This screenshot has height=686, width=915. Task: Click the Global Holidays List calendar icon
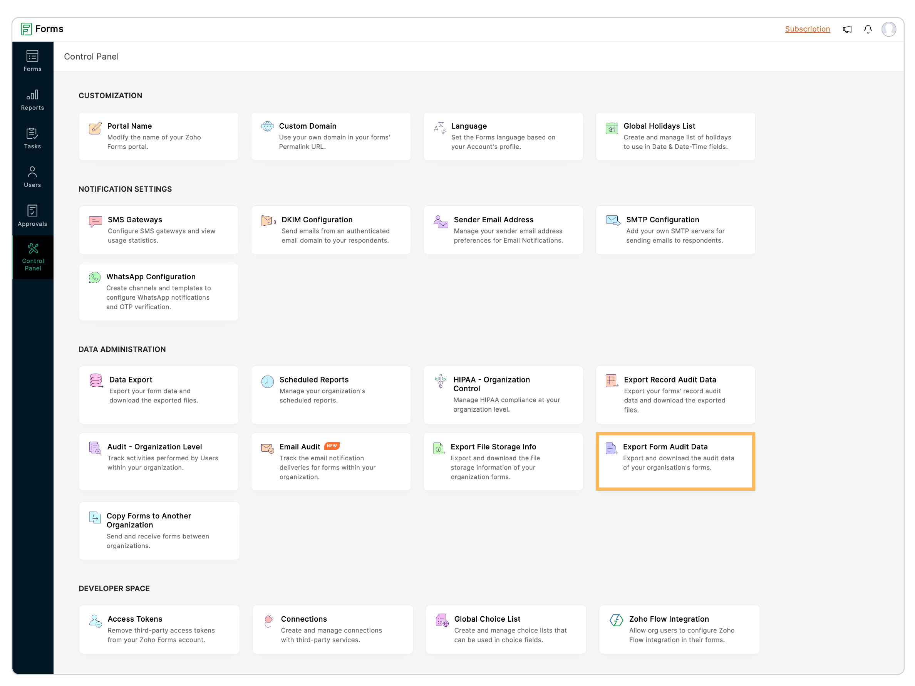click(612, 128)
